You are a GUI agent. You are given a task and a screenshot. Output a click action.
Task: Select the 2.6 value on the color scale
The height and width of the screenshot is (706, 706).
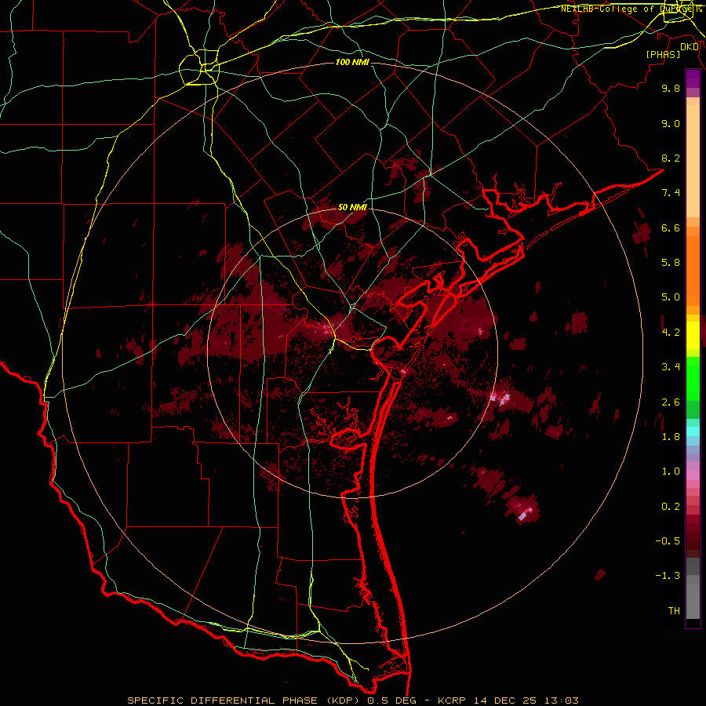click(x=671, y=402)
